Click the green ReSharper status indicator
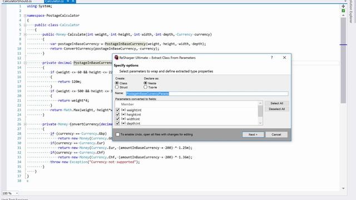Screen dimensions: 356x200 pyautogui.click(x=343, y=11)
